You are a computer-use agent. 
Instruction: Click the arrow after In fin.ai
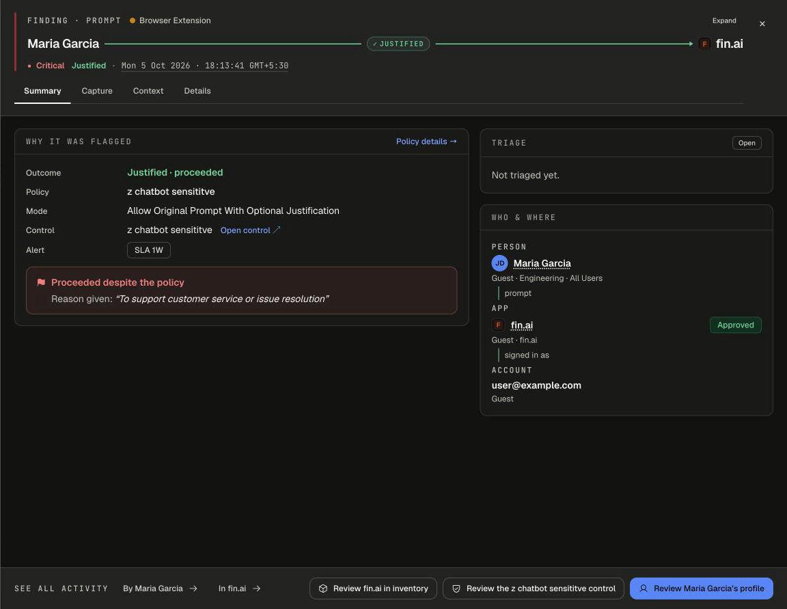256,588
